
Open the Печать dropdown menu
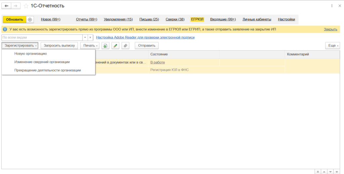[90, 46]
